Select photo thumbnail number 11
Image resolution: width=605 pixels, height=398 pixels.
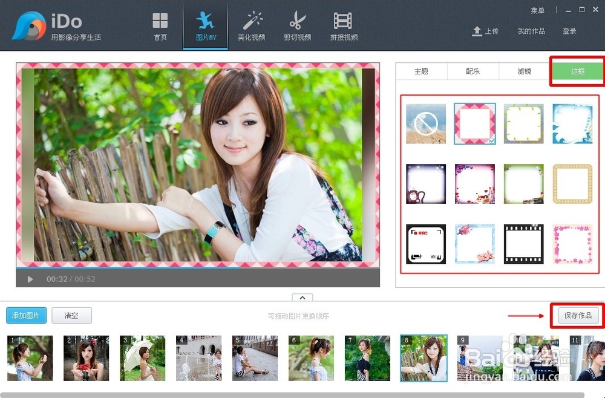(x=587, y=358)
